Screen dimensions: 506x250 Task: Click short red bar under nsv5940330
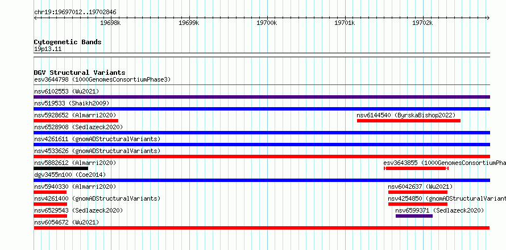coord(50,192)
